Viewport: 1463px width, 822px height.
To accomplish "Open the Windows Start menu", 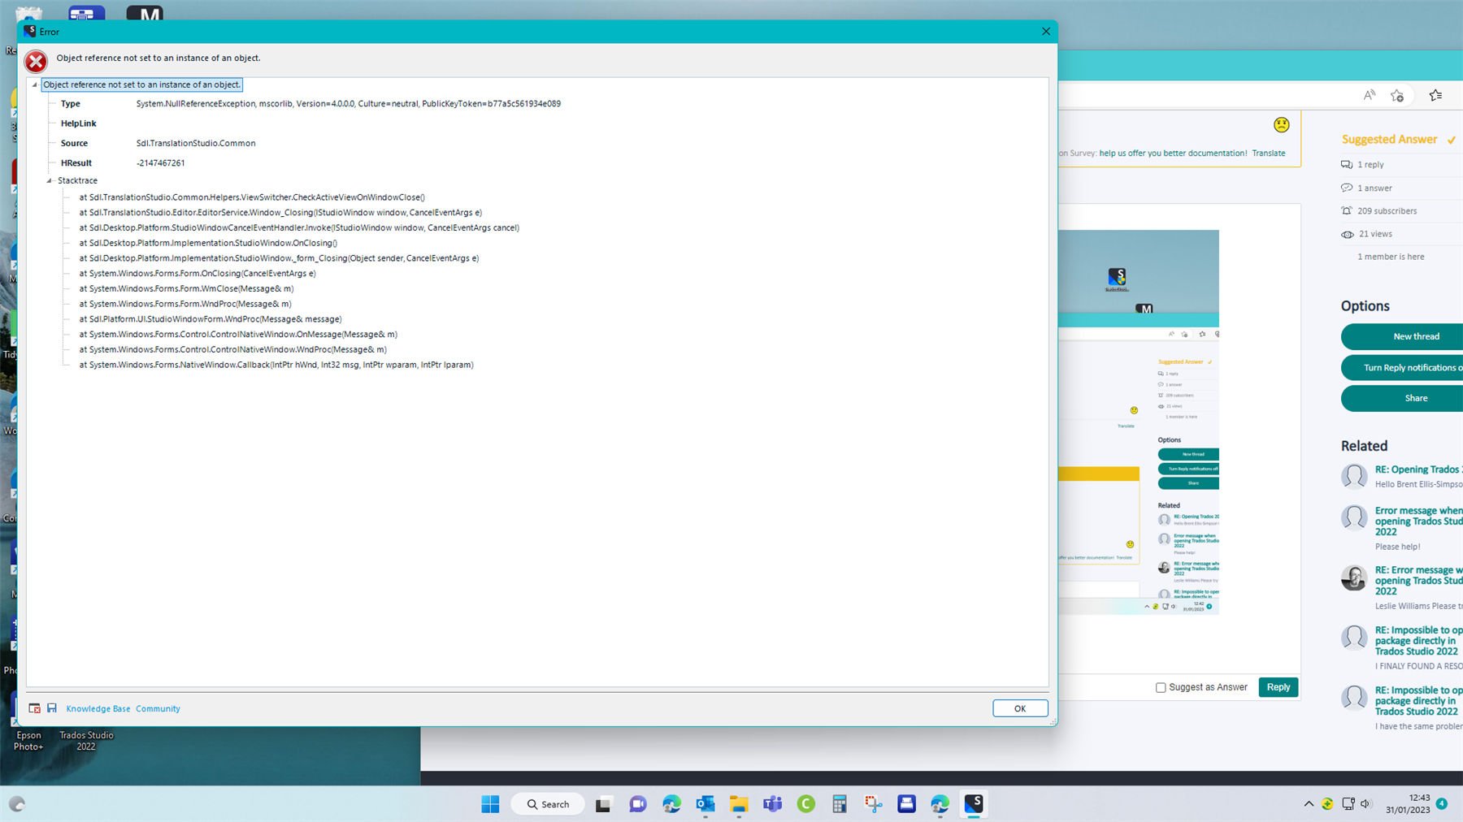I will 490,804.
